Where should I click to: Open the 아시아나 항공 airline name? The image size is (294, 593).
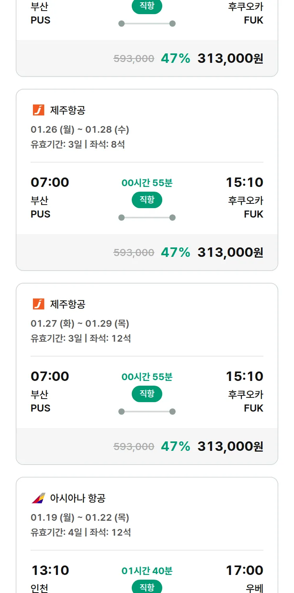tap(78, 498)
